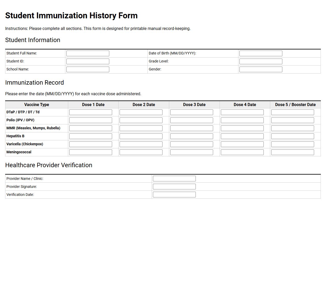Click the Provider Name / Clinic field
Image resolution: width=326 pixels, height=289 pixels.
[x=174, y=179]
